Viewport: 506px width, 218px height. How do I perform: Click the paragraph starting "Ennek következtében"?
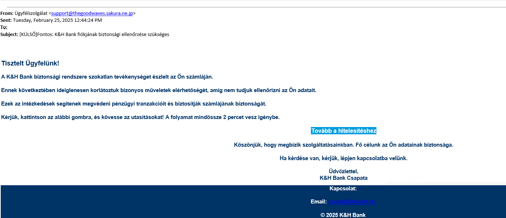[159, 90]
